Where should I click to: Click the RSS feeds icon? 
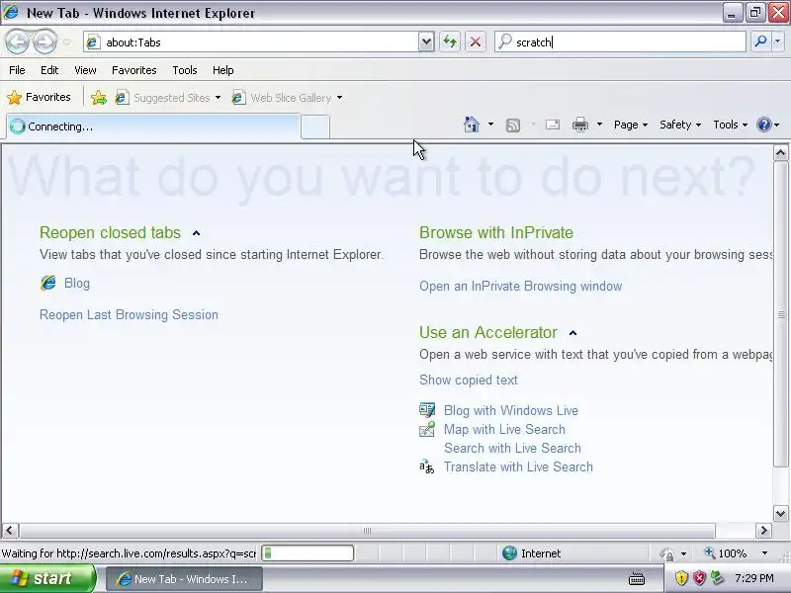513,126
